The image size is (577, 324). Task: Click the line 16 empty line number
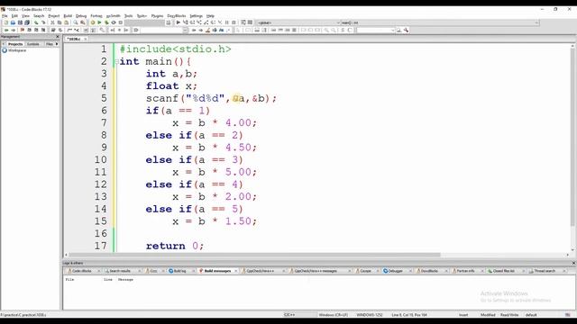[101, 233]
